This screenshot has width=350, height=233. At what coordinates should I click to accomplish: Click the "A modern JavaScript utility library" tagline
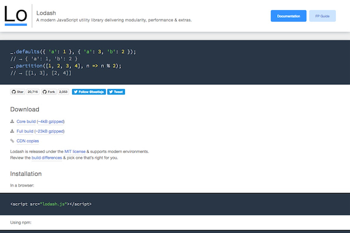(x=114, y=20)
